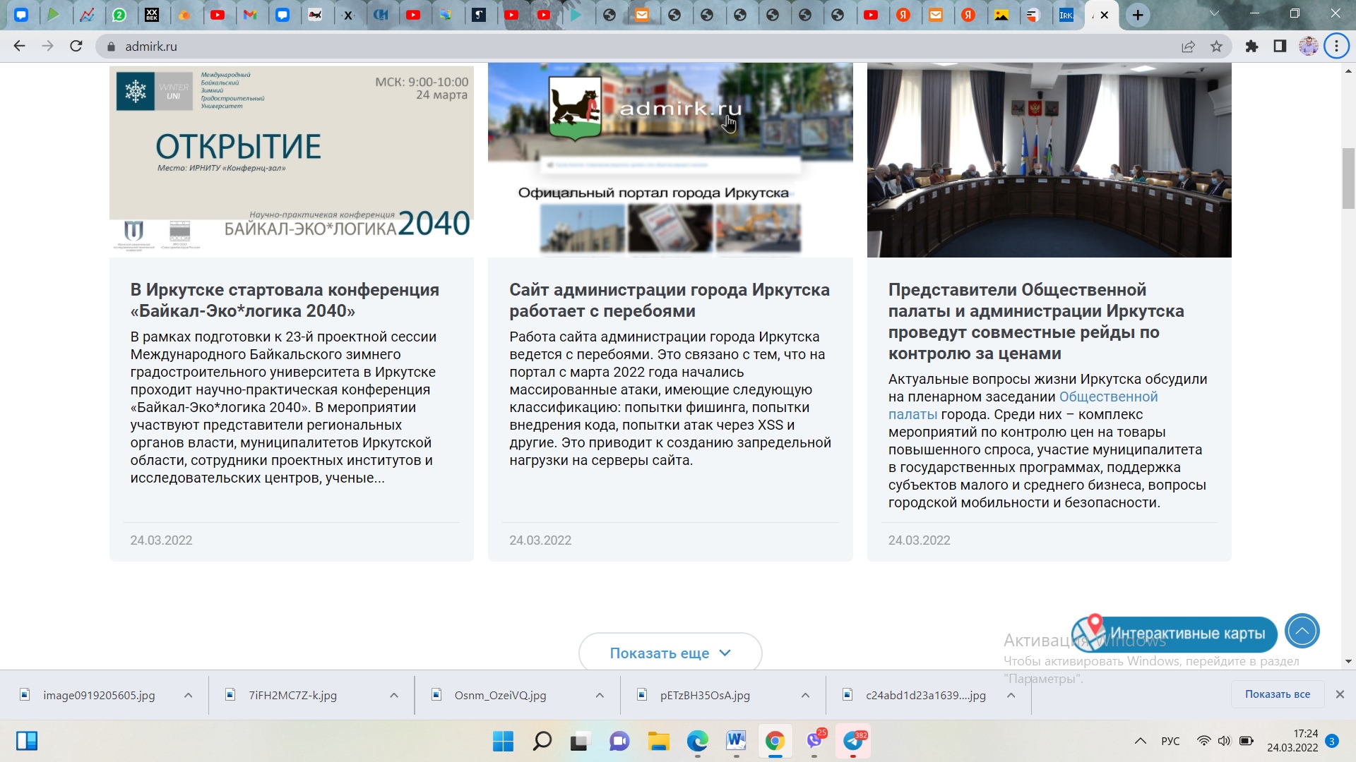
Task: Expand options for c24abd1d23a1639 download
Action: click(x=1011, y=695)
